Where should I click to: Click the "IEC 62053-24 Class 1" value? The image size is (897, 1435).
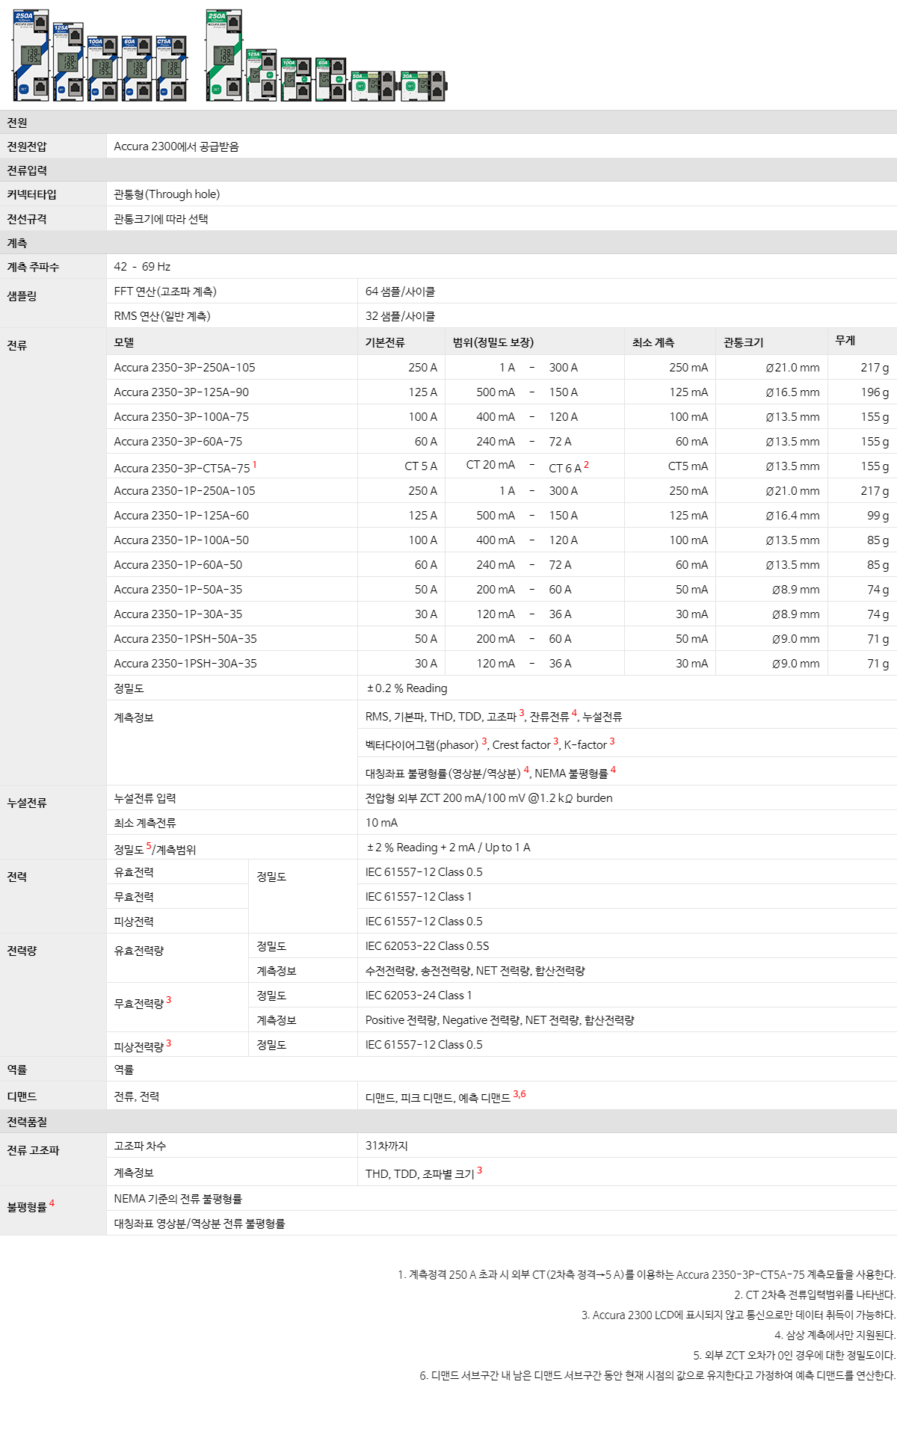[419, 996]
